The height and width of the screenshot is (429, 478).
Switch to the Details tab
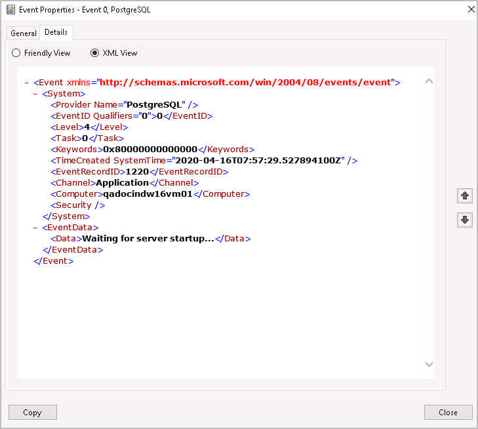56,32
